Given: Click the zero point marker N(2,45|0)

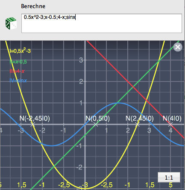Looking at the screenshot, I should click(x=138, y=124).
